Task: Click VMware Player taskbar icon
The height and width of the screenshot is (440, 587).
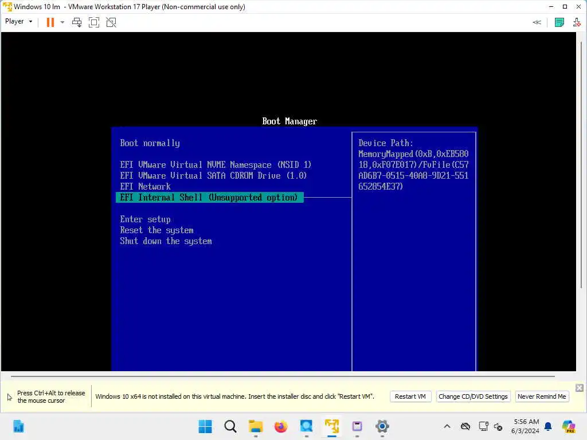Action: click(332, 426)
